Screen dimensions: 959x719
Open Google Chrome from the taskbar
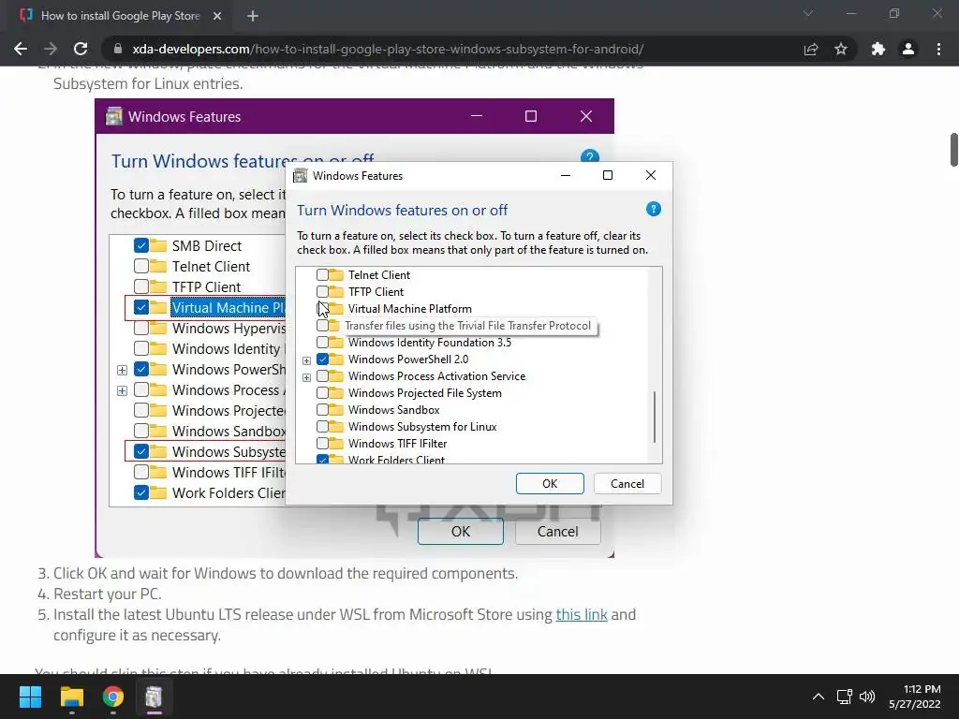click(113, 697)
